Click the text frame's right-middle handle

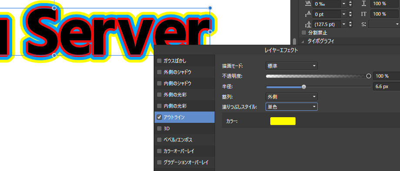point(210,32)
